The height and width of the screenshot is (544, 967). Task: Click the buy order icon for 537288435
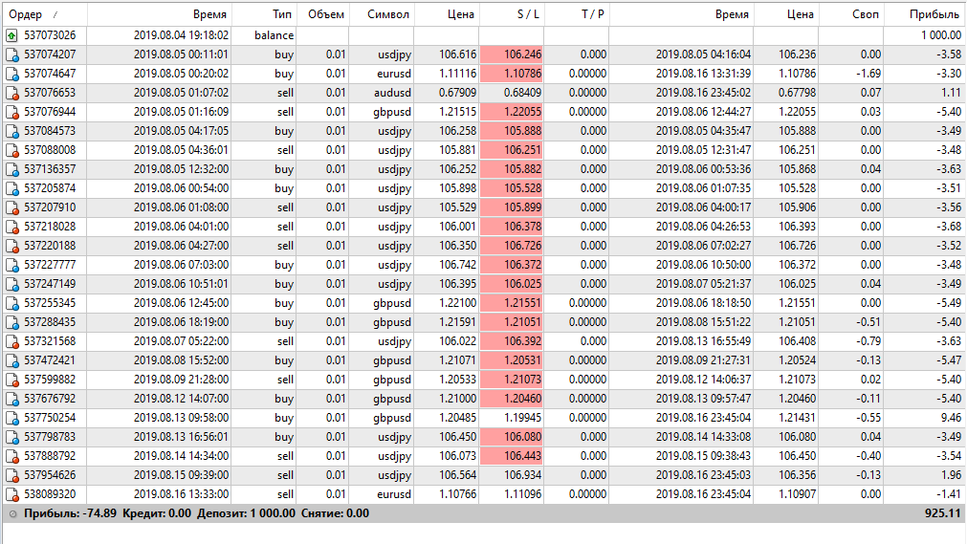coord(11,322)
